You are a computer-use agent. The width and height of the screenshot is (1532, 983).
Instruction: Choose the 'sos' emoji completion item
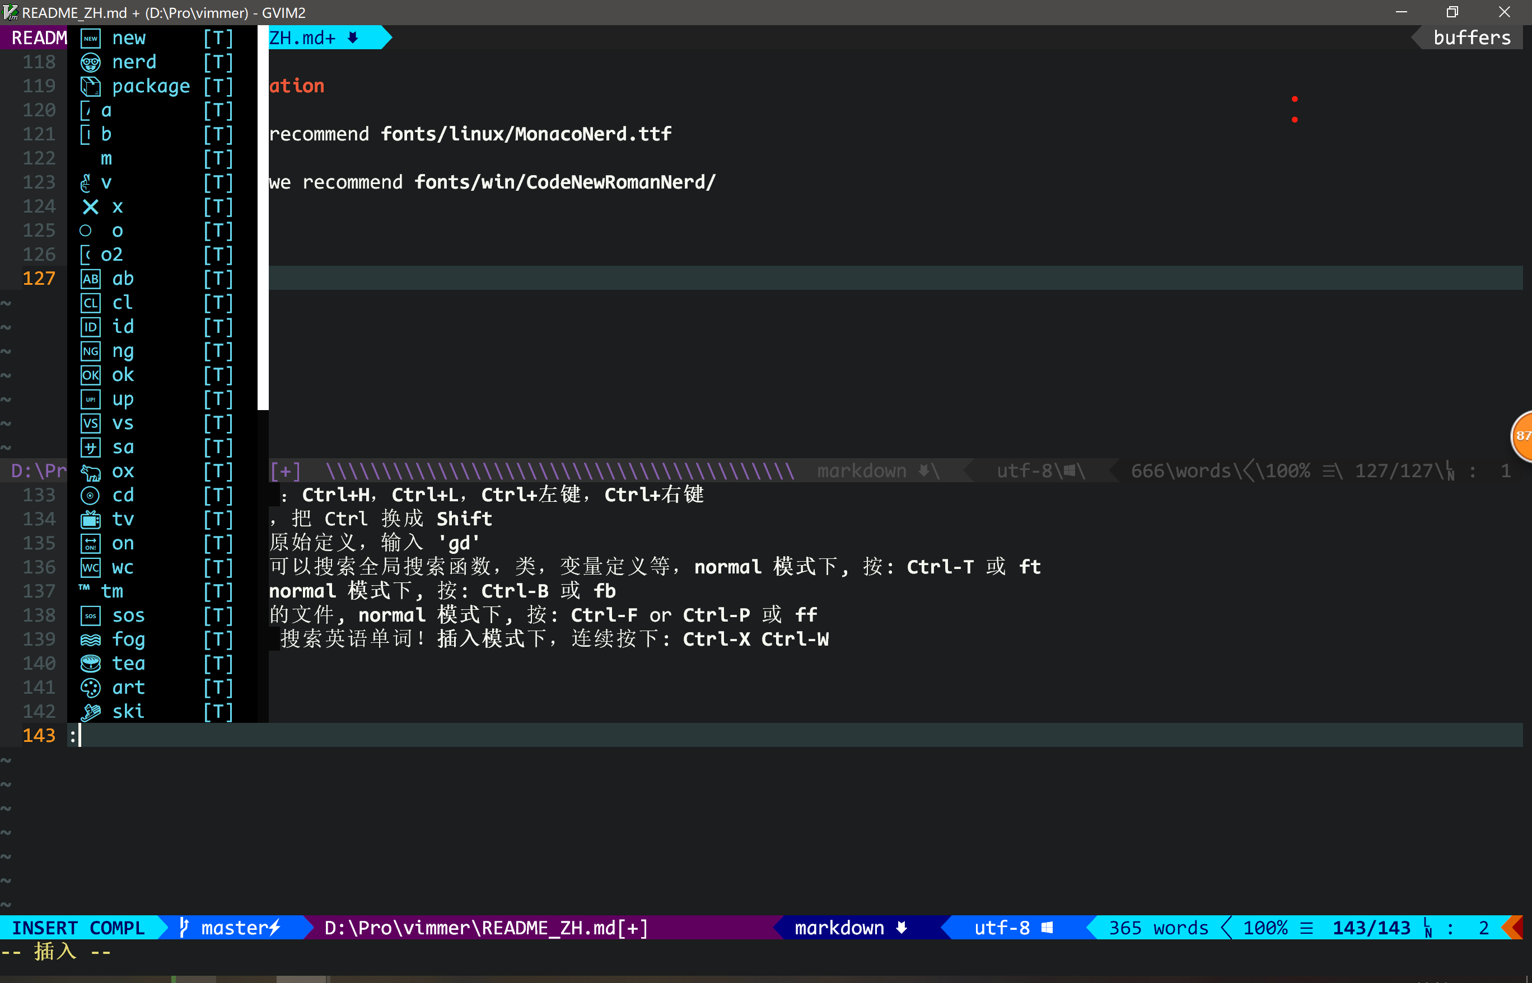(162, 616)
